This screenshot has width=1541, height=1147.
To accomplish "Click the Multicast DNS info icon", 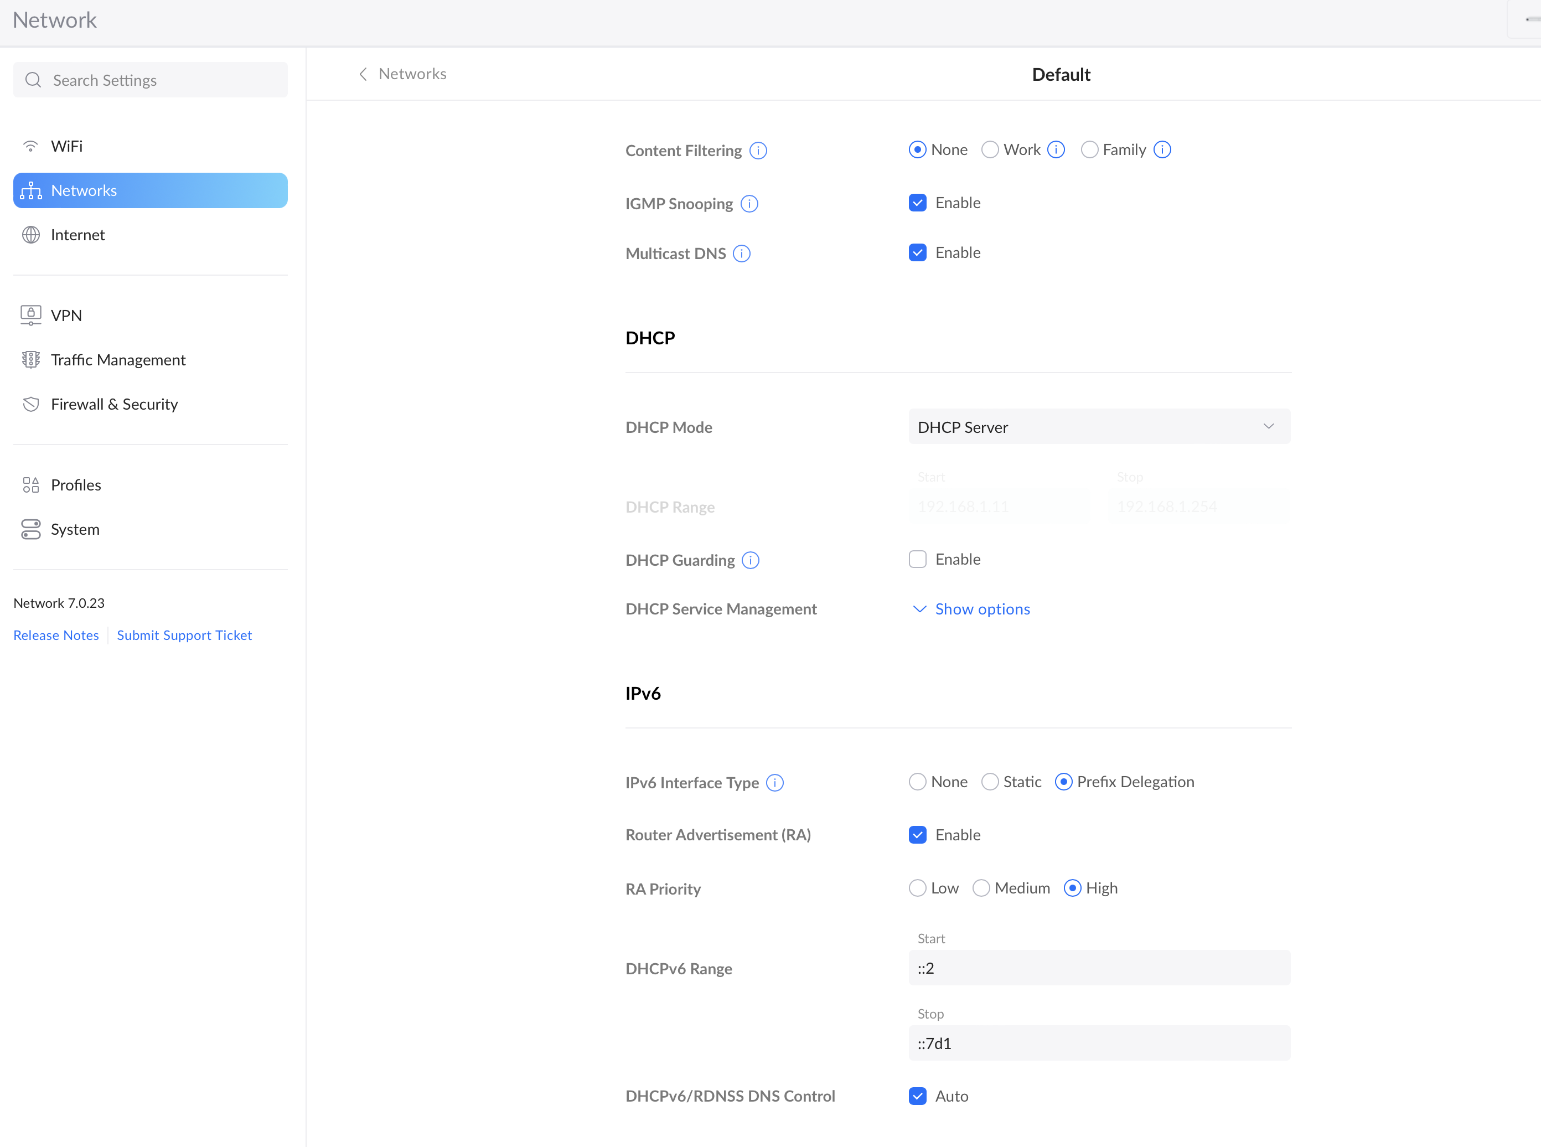I will click(741, 254).
